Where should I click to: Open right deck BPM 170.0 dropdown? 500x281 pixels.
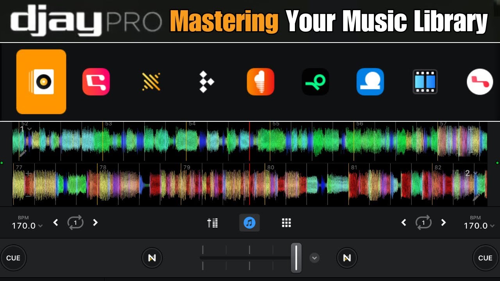point(479,226)
